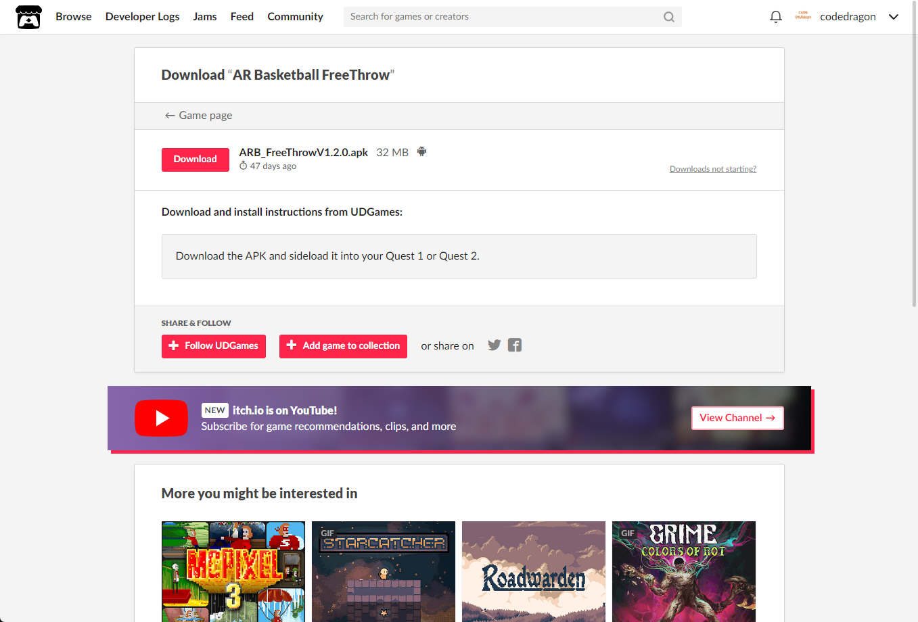Click the red Download button
This screenshot has height=622, width=918.
coord(196,160)
